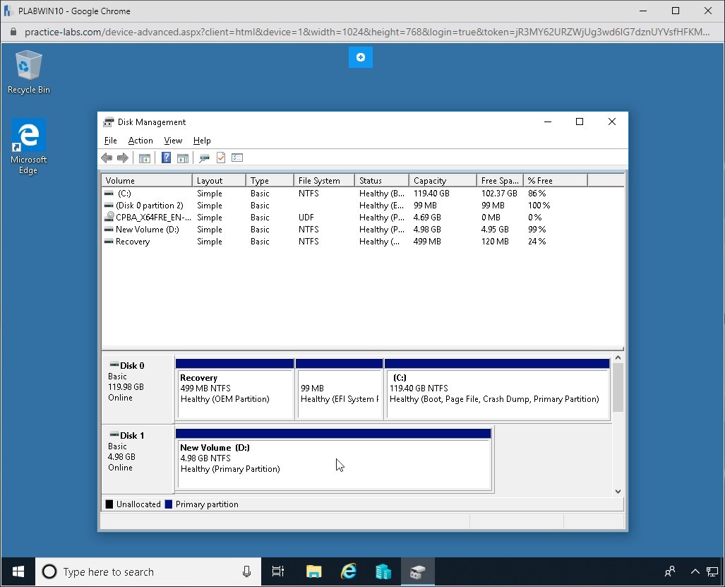Click the 4.95 GB free space cell
The image size is (725, 587).
click(495, 230)
